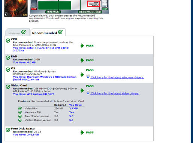Click the green checkmark beside CPU
The height and width of the screenshot is (143, 193).
pos(8,41)
